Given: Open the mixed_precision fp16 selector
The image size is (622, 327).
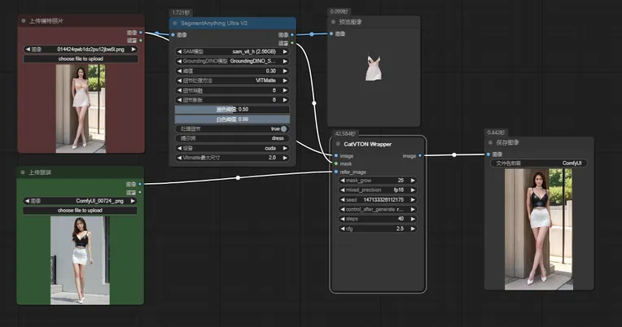Looking at the screenshot, I should click(x=378, y=190).
